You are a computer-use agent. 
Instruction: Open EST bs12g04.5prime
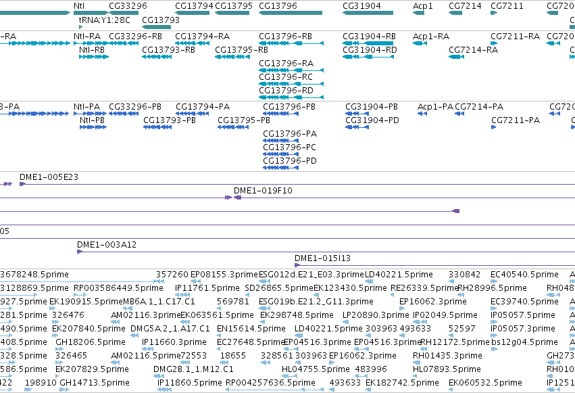(524, 342)
